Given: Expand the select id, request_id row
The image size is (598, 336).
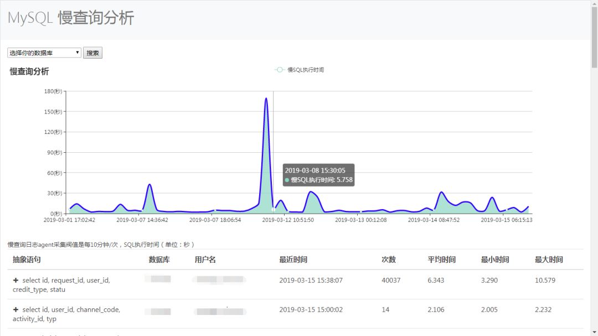Looking at the screenshot, I should tap(16, 280).
